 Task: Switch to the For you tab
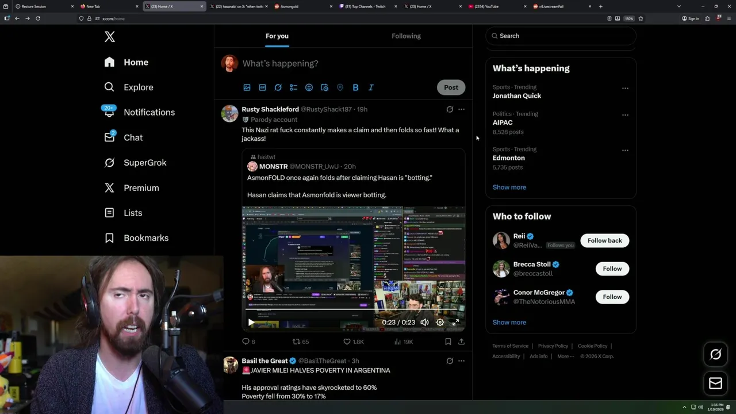click(x=277, y=36)
